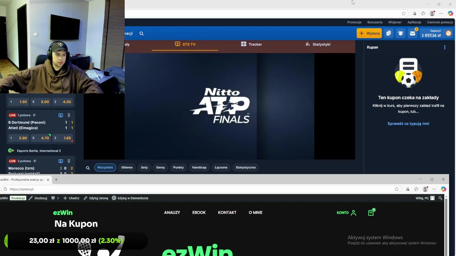Open the Wpłata deposit button
Image resolution: width=456 pixels, height=256 pixels.
click(x=369, y=33)
